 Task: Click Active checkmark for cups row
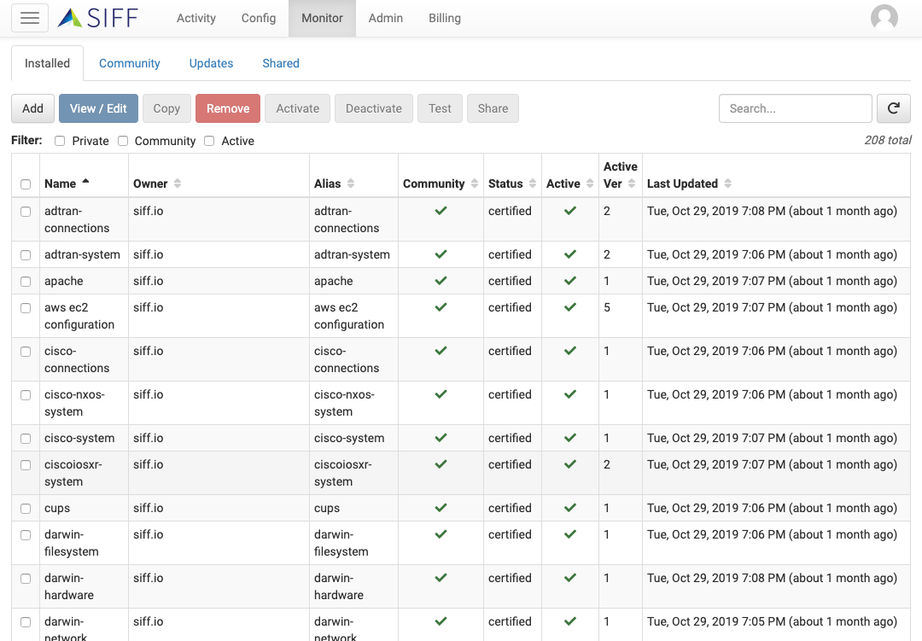[x=570, y=508]
